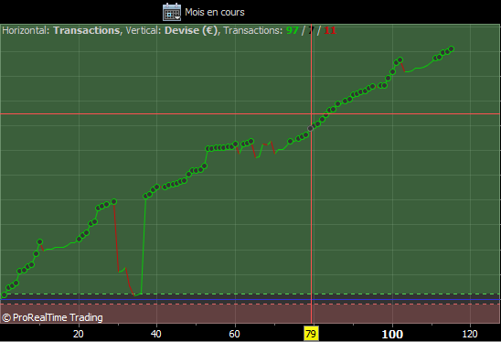This screenshot has height=342, width=501.
Task: Click the green winning transactions count 97
Action: click(x=292, y=30)
